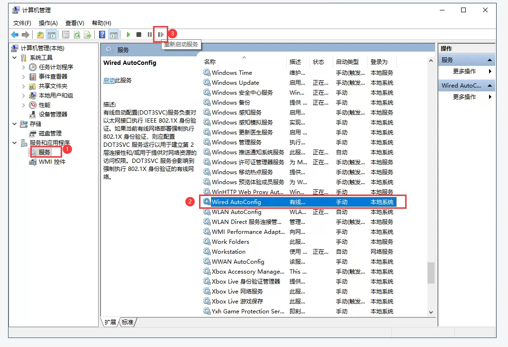Click the 启动 link to start the service
This screenshot has height=347, width=508.
109,80
